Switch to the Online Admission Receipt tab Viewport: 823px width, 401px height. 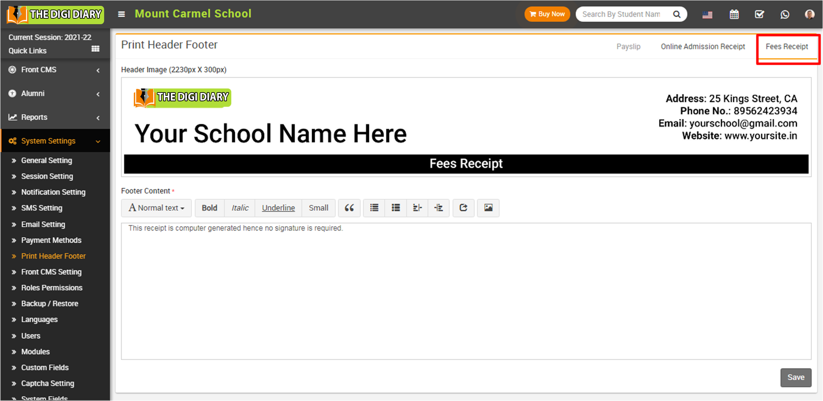702,47
